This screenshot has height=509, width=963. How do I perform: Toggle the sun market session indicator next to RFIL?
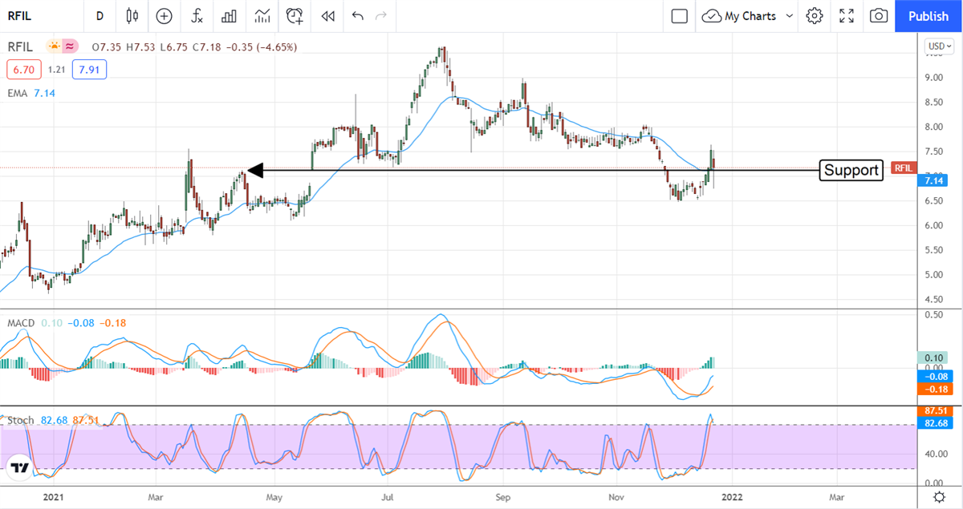point(55,46)
